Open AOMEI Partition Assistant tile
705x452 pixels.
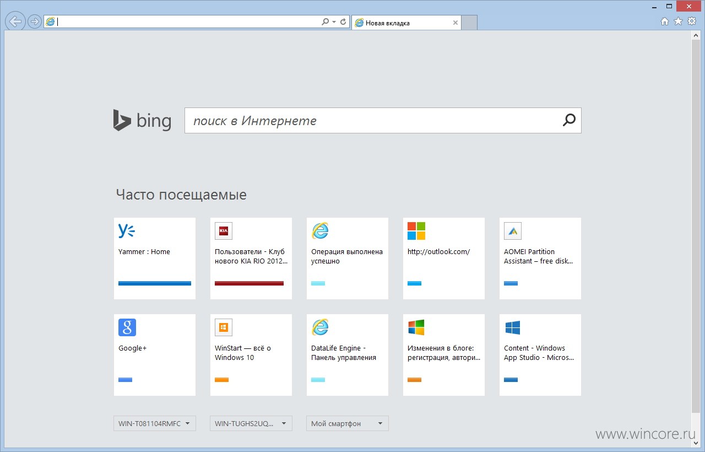(x=540, y=259)
